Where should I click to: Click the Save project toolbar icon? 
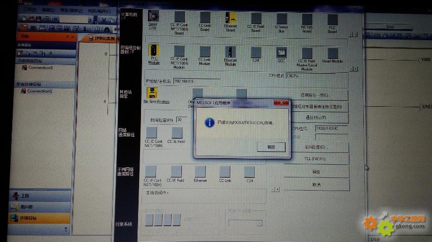tap(39, 19)
